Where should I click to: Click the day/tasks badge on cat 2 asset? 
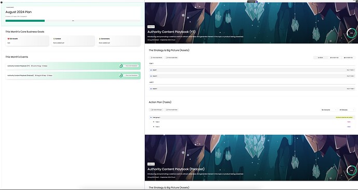coord(350,89)
